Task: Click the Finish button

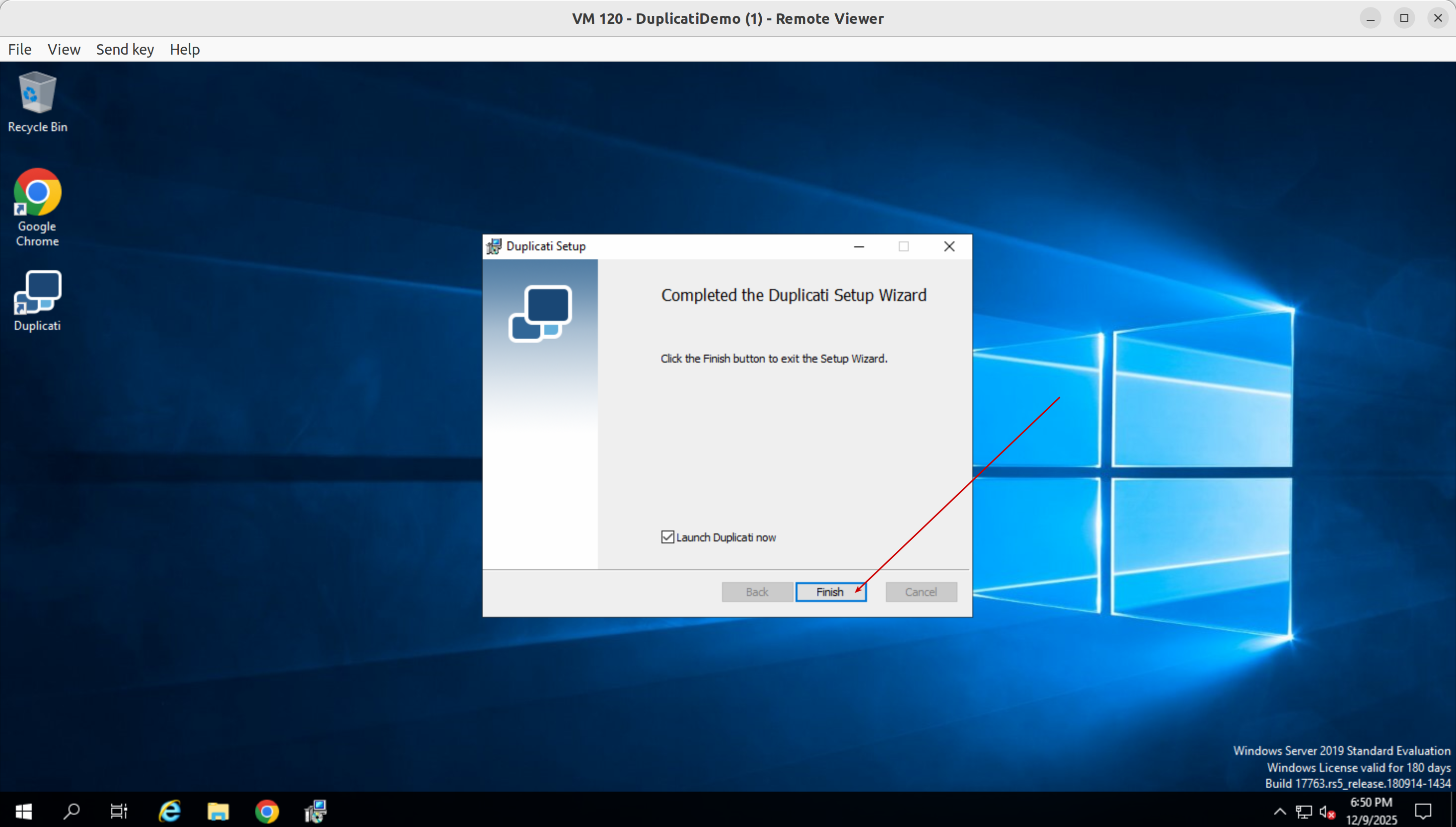Action: coord(830,592)
